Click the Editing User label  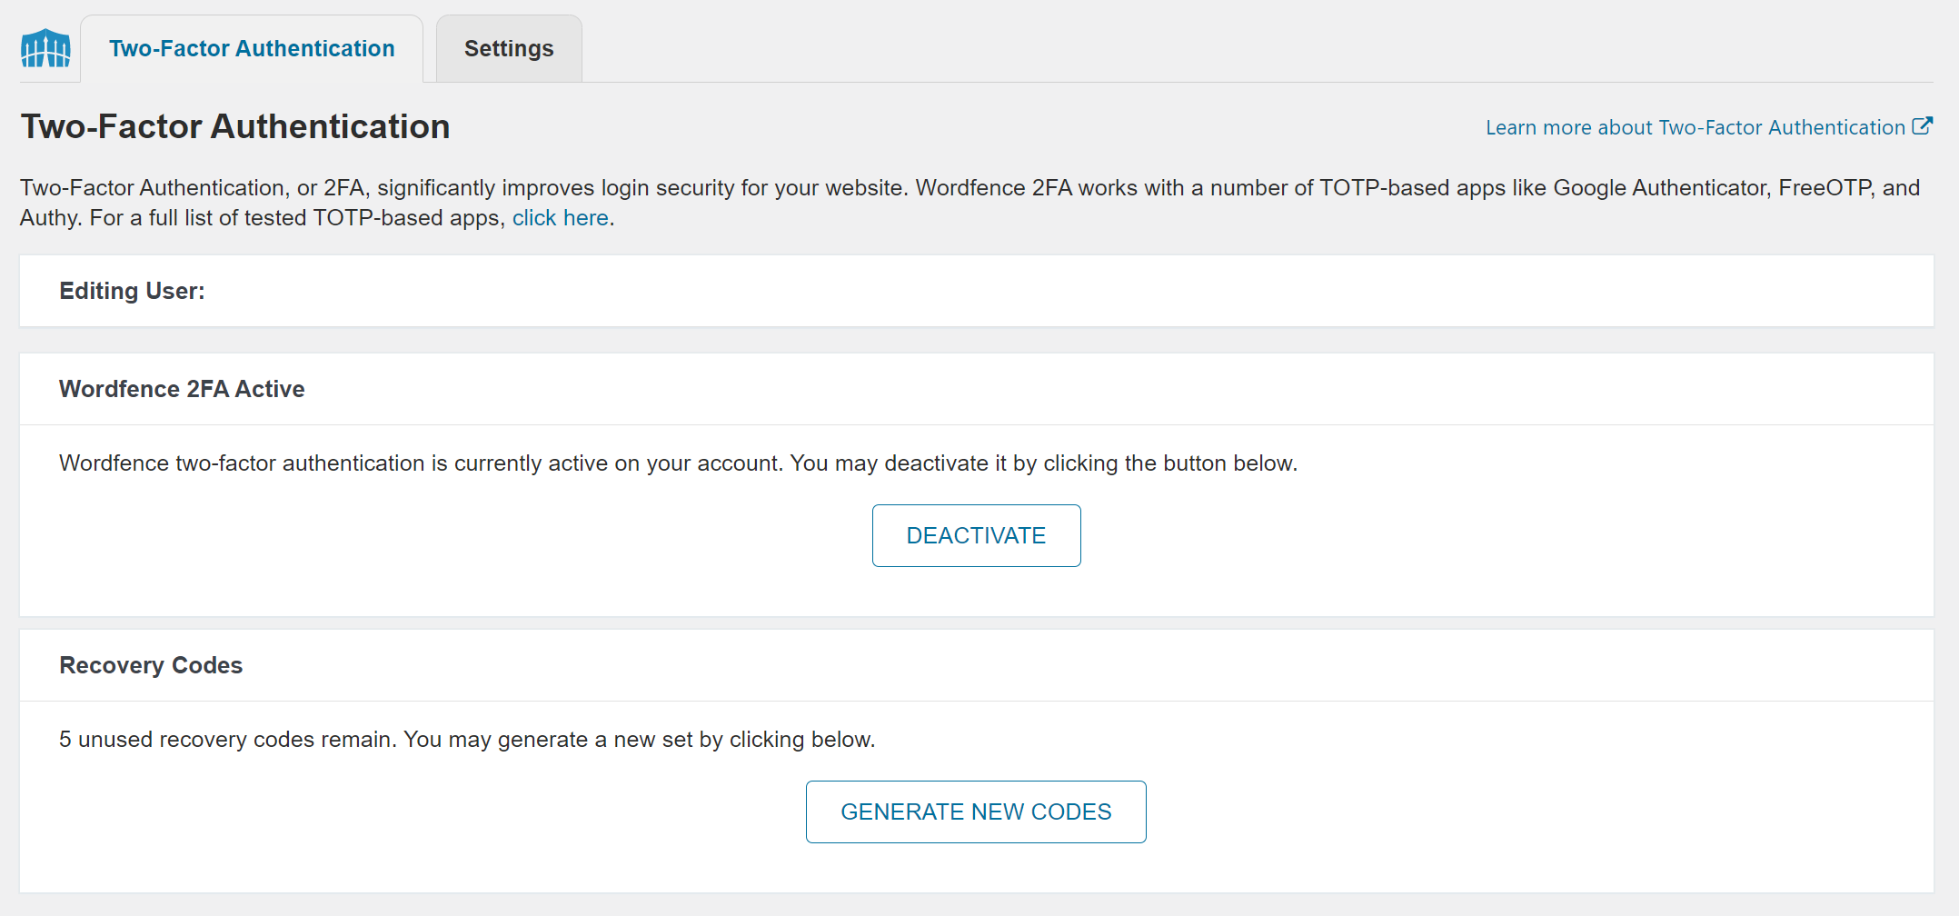[133, 291]
